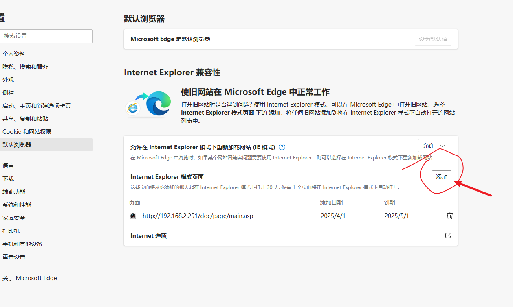This screenshot has height=307, width=513.
Task: Click the Edge and IE logo illustration
Action: pos(148,104)
